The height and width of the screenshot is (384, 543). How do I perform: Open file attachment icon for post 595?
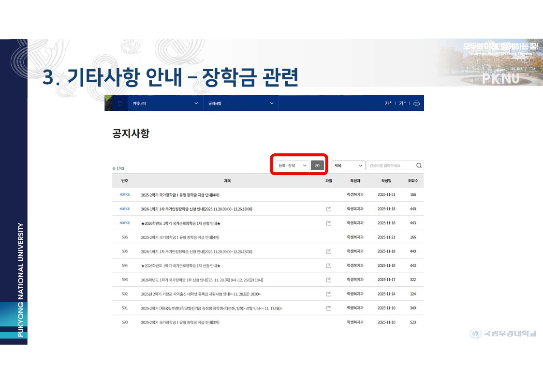[x=329, y=251]
